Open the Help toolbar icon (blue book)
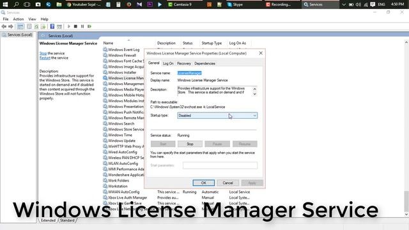Screen dimensions: 409x230 click(52, 26)
